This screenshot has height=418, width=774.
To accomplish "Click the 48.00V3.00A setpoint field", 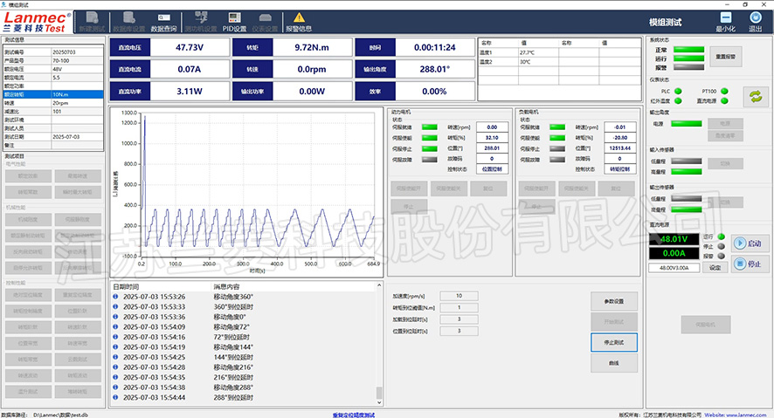I will 674,268.
